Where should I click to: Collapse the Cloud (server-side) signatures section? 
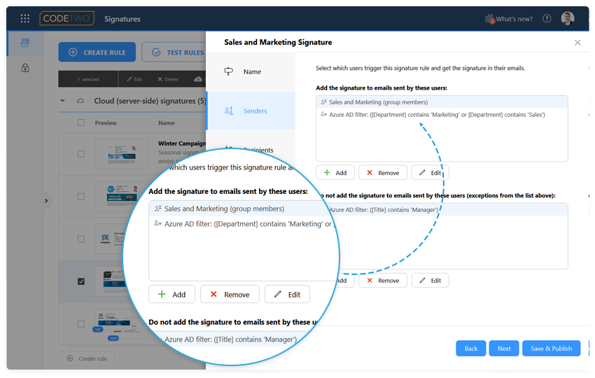63,101
